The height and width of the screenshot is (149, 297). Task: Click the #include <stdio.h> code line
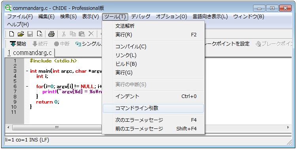tap(53, 61)
